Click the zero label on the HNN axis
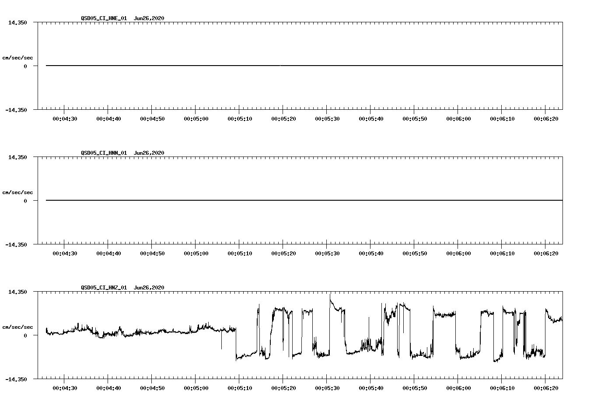 [25, 201]
